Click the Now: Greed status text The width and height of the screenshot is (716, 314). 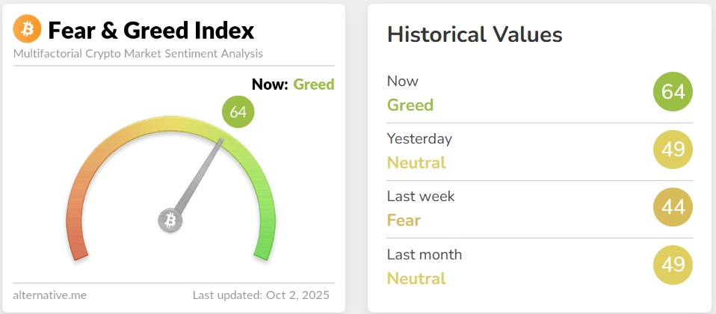[293, 84]
